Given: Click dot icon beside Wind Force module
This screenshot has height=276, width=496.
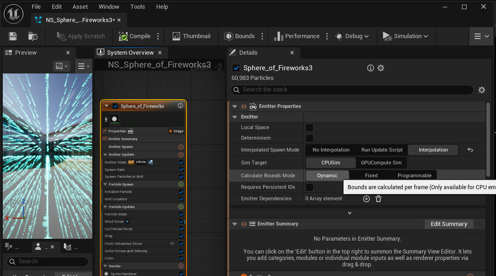Looking at the screenshot, I should (x=127, y=222).
